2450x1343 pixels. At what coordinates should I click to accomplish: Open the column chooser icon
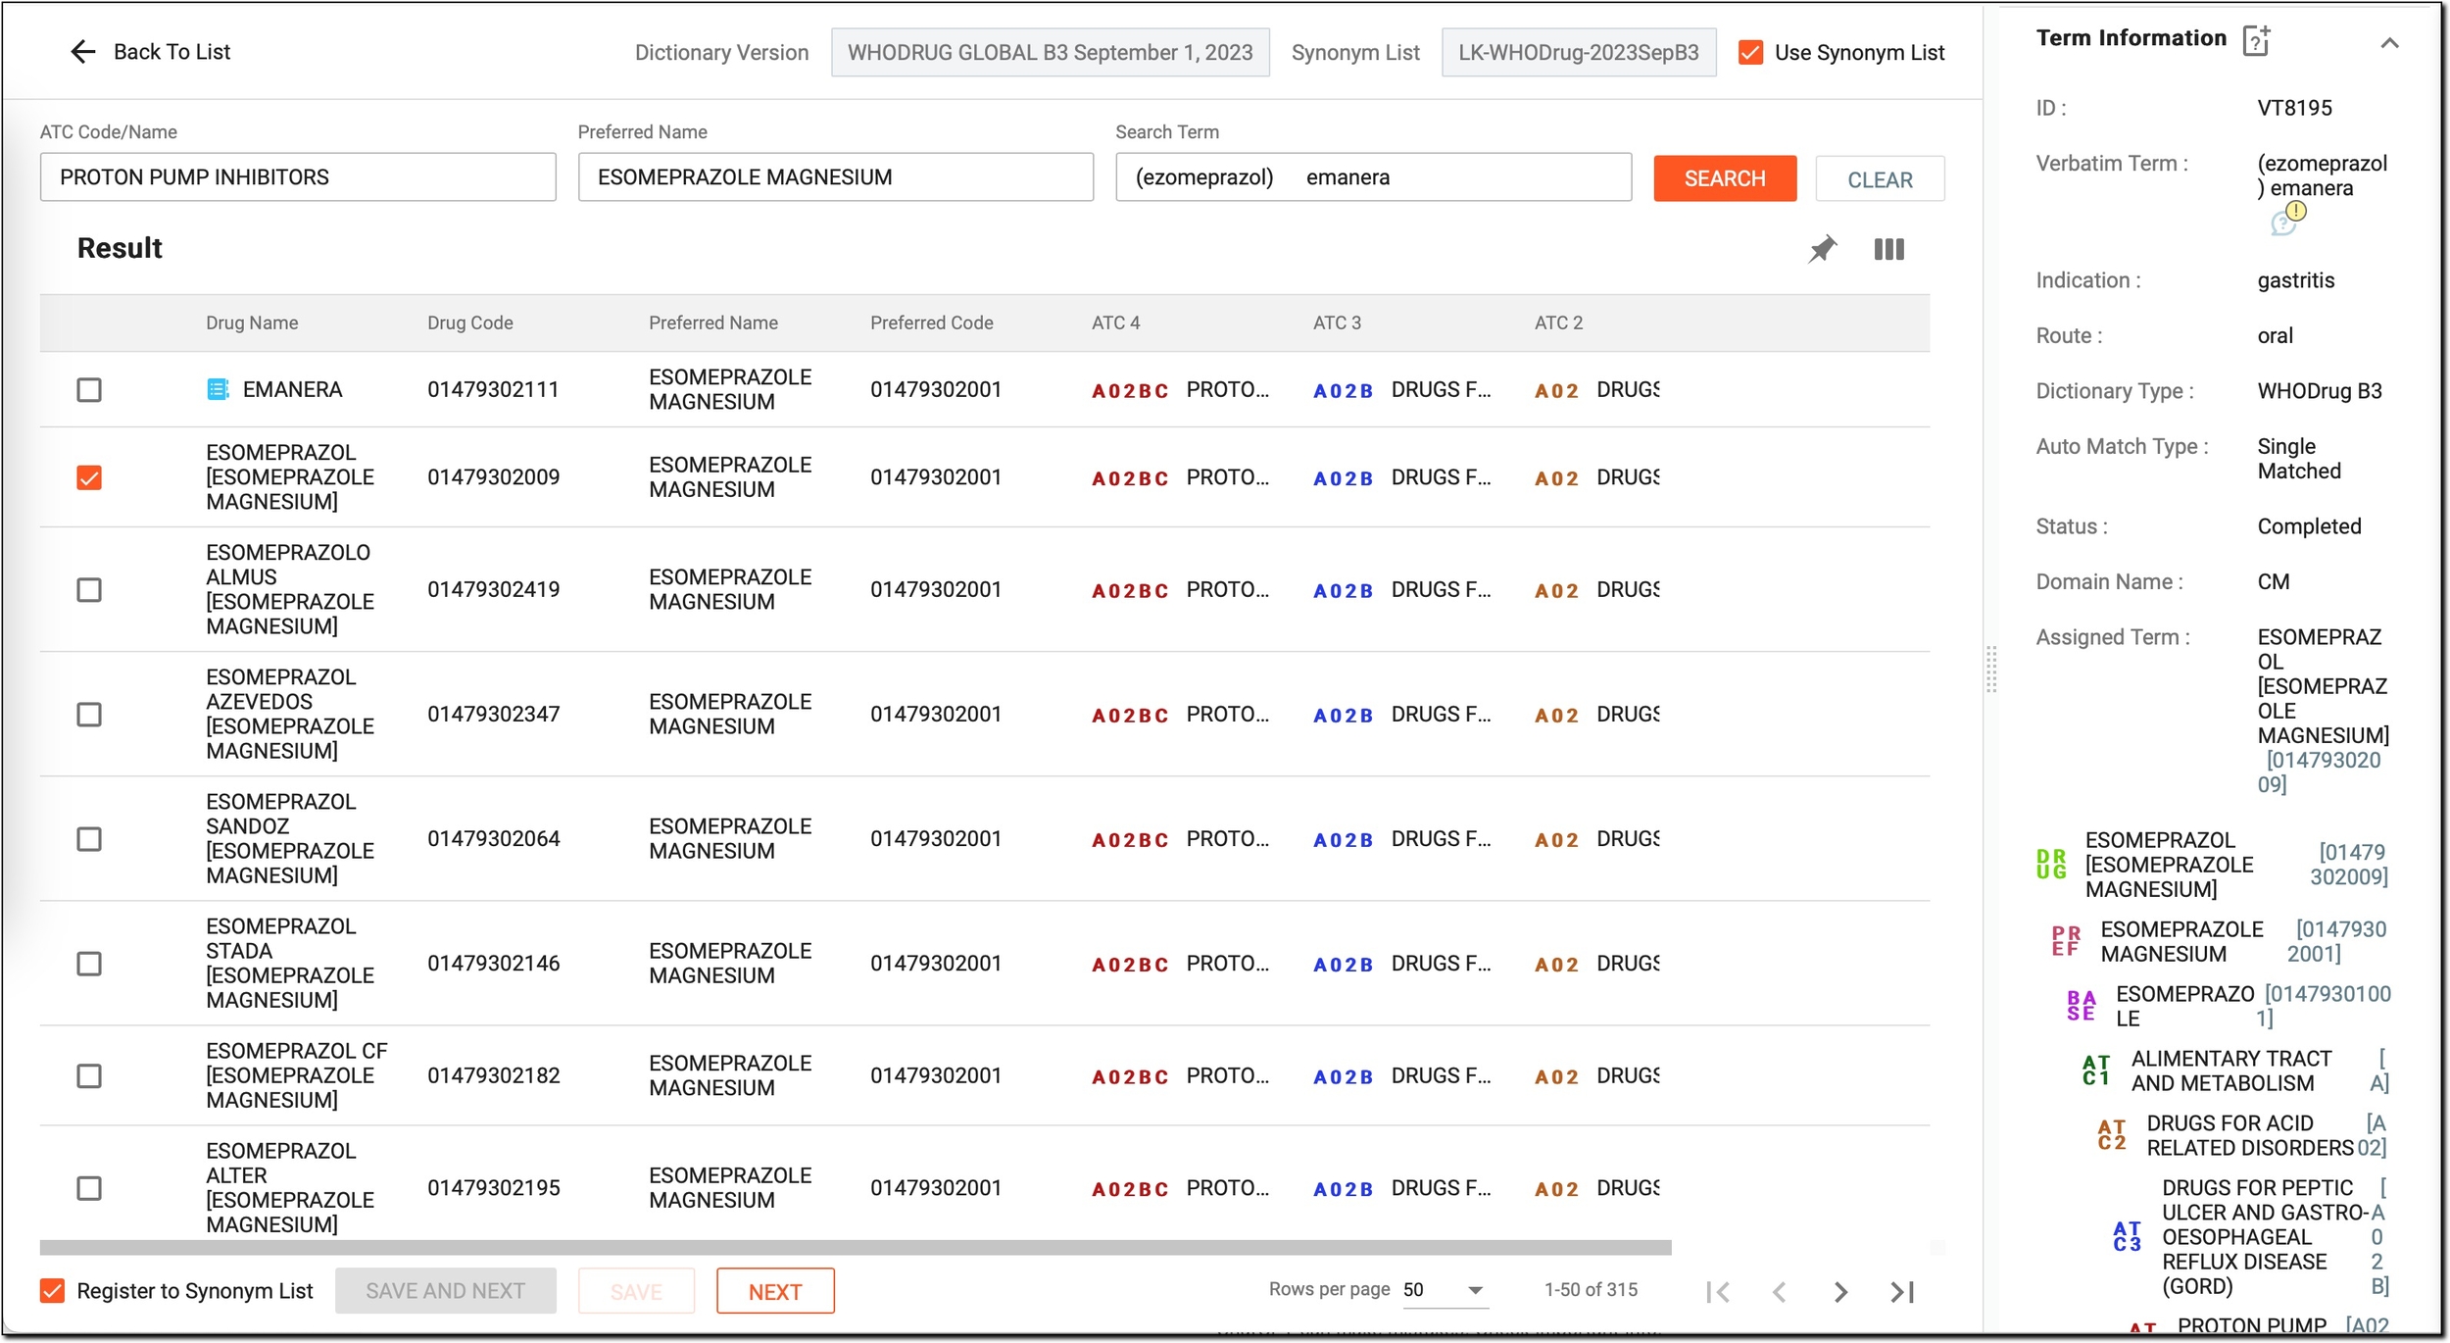(x=1888, y=249)
